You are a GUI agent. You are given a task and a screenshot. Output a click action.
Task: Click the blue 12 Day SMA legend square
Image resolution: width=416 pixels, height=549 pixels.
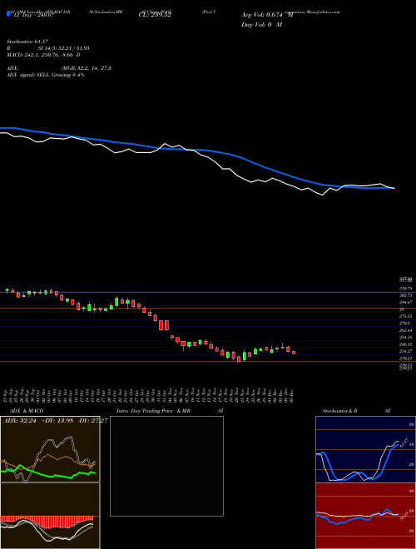pyautogui.click(x=8, y=13)
